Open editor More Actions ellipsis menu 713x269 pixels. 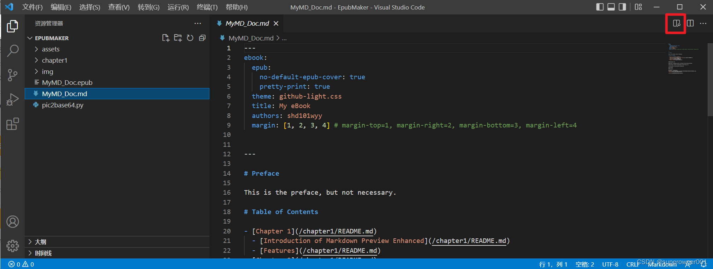pyautogui.click(x=703, y=24)
